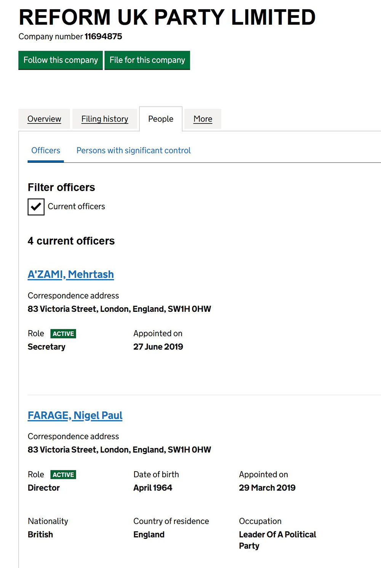Screen dimensions: 381x568
Task: Switch to the Filing history tab
Action: [105, 119]
